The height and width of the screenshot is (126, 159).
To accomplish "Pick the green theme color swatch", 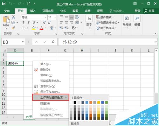I will (107, 102).
